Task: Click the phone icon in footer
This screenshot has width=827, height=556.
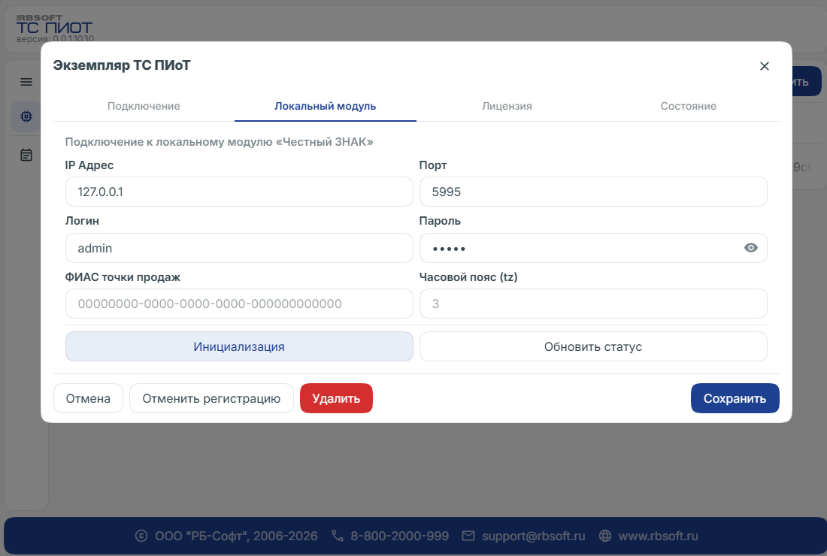Action: tap(338, 536)
